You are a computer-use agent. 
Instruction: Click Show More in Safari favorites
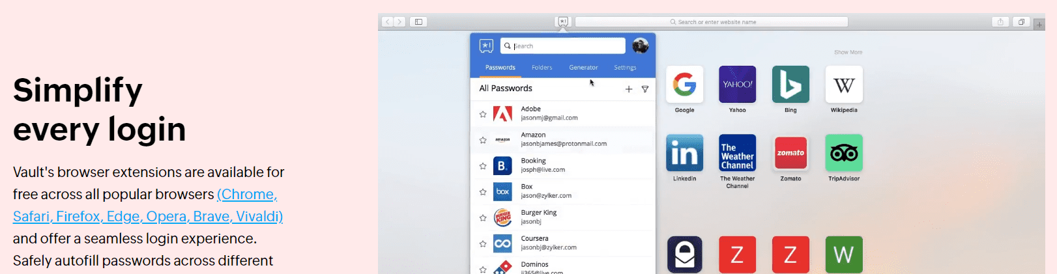(x=848, y=52)
